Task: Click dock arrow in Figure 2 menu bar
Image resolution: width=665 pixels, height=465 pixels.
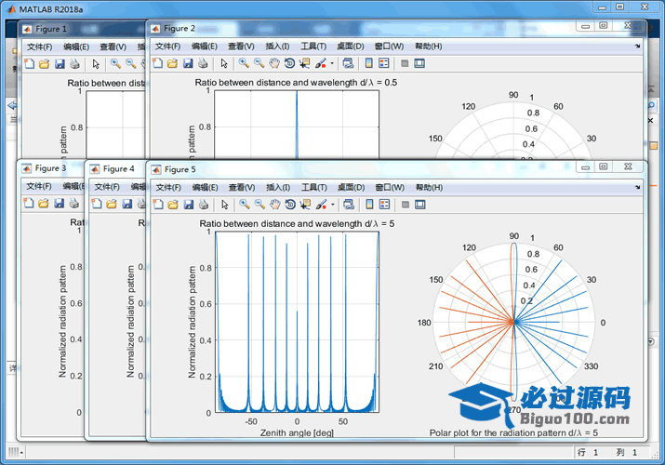Action: (637, 46)
